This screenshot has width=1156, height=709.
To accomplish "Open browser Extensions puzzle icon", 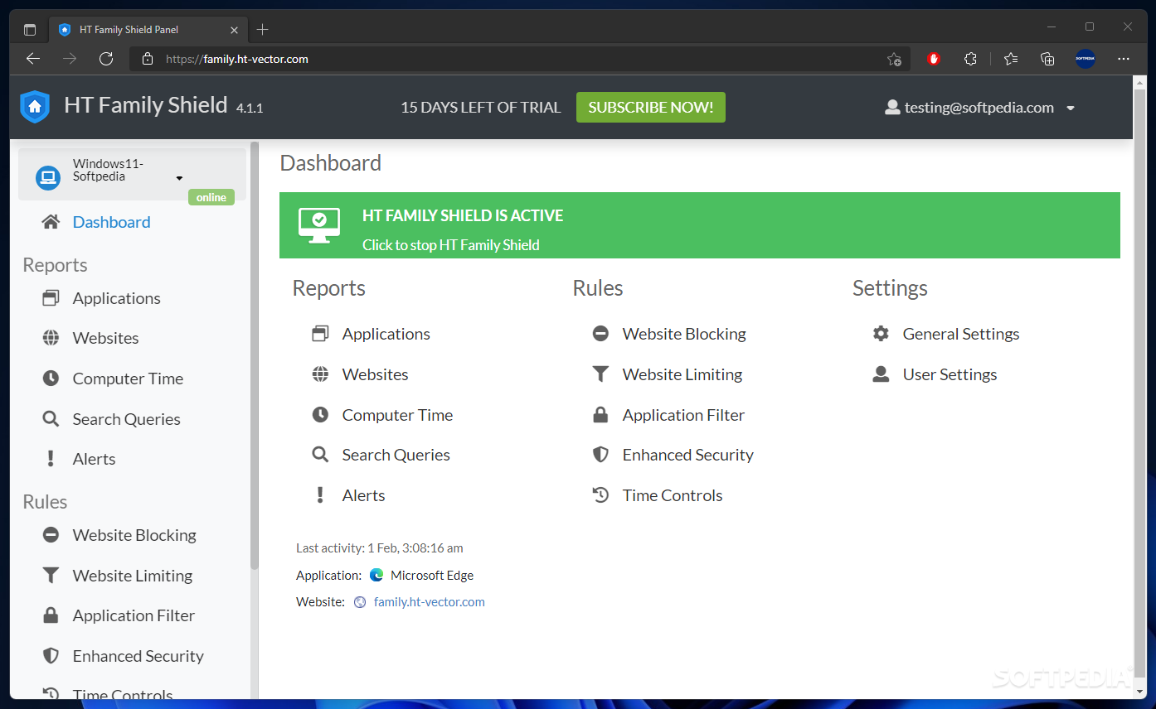I will pyautogui.click(x=970, y=59).
